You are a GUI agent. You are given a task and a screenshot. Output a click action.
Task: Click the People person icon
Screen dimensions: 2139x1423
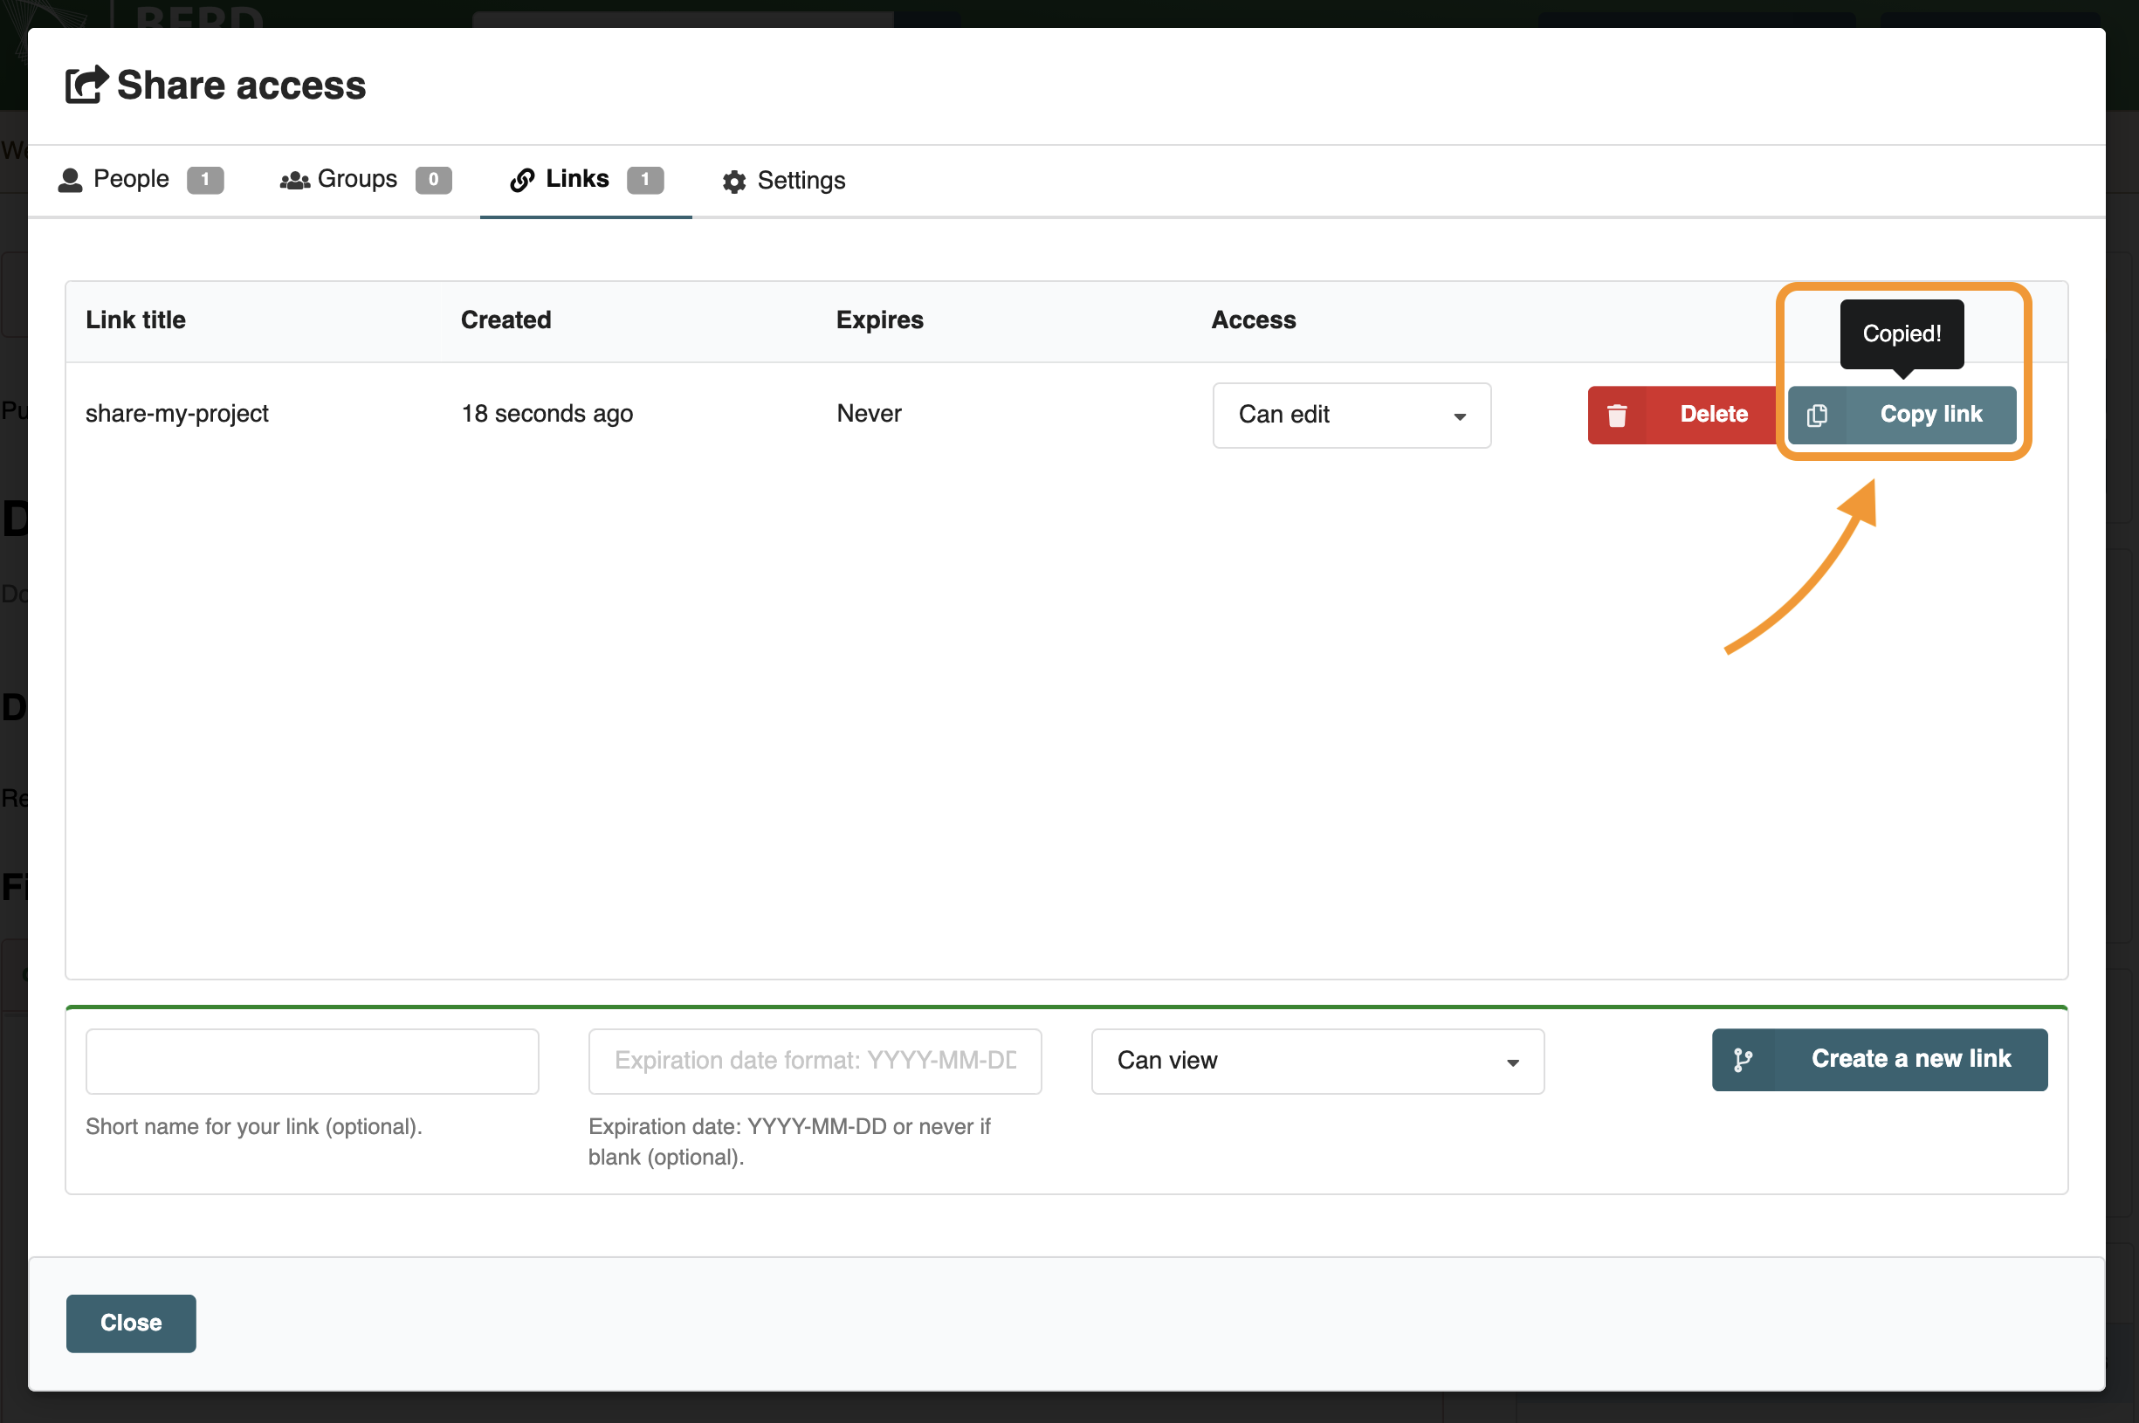(x=70, y=181)
